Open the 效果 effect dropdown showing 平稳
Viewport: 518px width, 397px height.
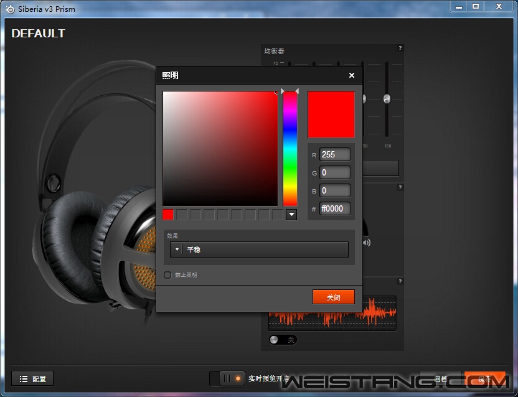coord(260,250)
